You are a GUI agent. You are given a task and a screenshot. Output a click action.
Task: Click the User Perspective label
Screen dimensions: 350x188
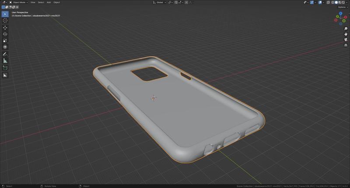(x=20, y=13)
